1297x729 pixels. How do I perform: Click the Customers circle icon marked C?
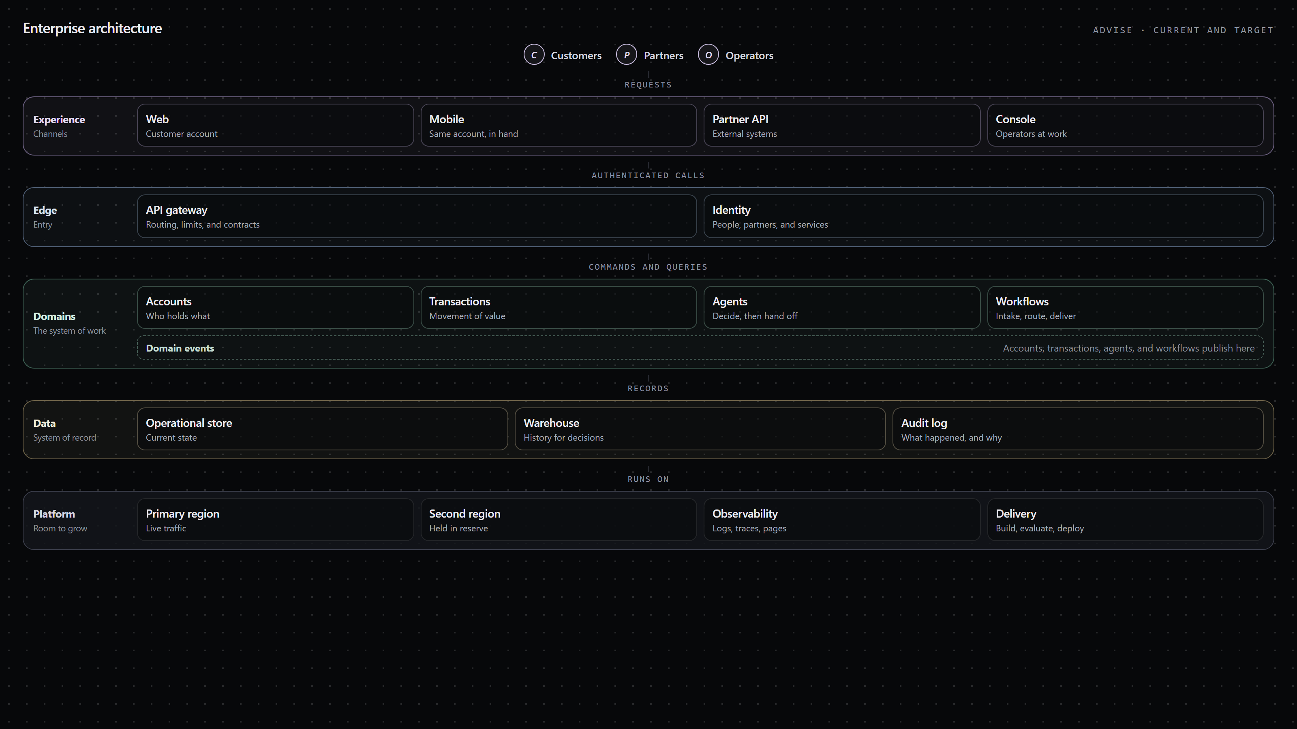(x=534, y=55)
